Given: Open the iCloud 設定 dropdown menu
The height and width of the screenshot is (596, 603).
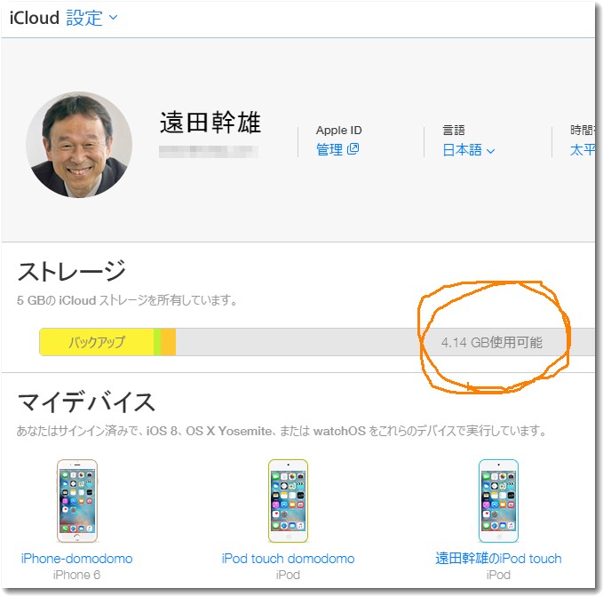Looking at the screenshot, I should coord(91,18).
